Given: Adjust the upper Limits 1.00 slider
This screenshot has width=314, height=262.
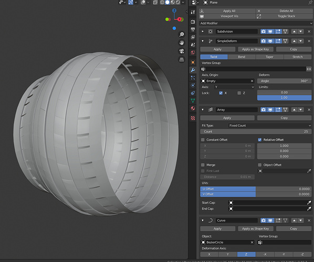Looking at the screenshot, I should pos(284,97).
